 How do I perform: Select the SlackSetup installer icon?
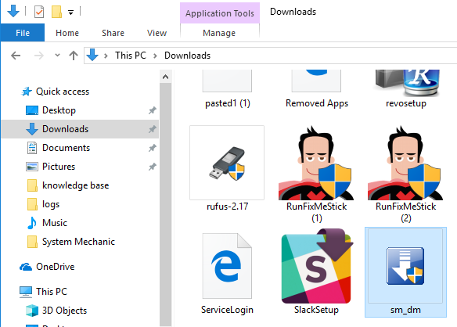[316, 266]
